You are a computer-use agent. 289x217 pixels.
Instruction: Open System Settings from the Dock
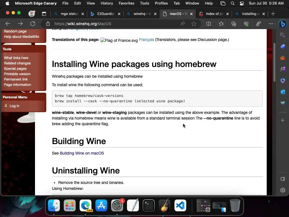pos(117,205)
